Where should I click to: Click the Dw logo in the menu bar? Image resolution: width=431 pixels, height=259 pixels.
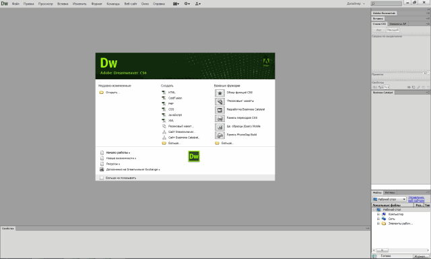pyautogui.click(x=5, y=3)
